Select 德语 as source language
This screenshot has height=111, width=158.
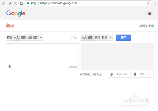(23, 37)
